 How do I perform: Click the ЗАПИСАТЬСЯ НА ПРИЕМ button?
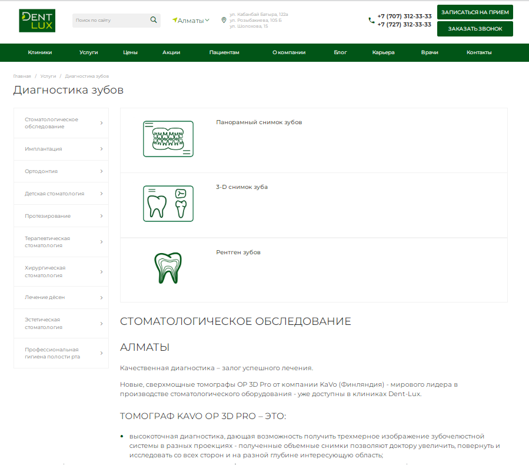475,12
